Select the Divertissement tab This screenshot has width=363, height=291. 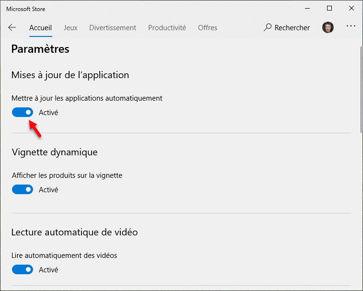coord(113,28)
